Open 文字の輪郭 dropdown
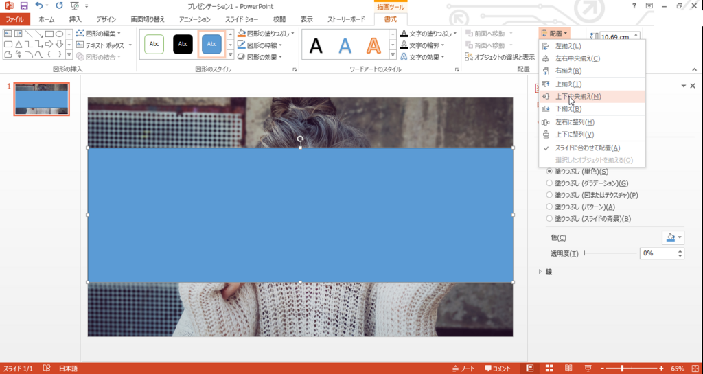The height and width of the screenshot is (374, 703). point(422,45)
